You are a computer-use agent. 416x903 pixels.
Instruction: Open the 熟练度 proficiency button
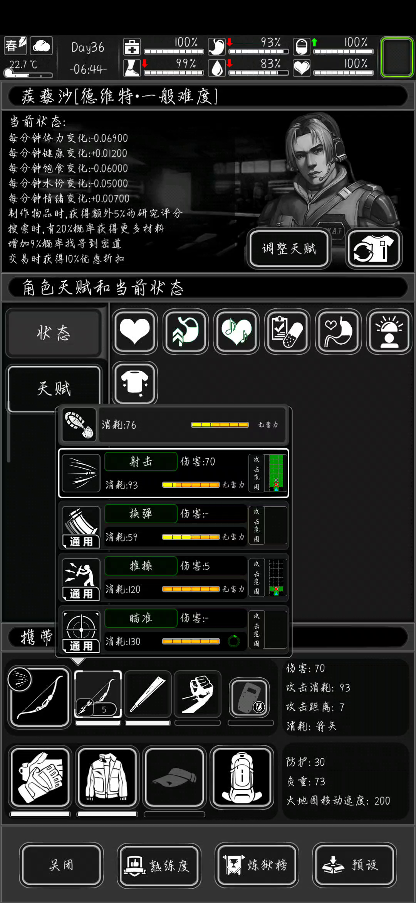click(x=159, y=866)
